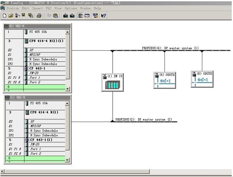Click the vertical scrollbar thumb of rack 0
This screenshot has height=177, width=233.
pos(67,57)
